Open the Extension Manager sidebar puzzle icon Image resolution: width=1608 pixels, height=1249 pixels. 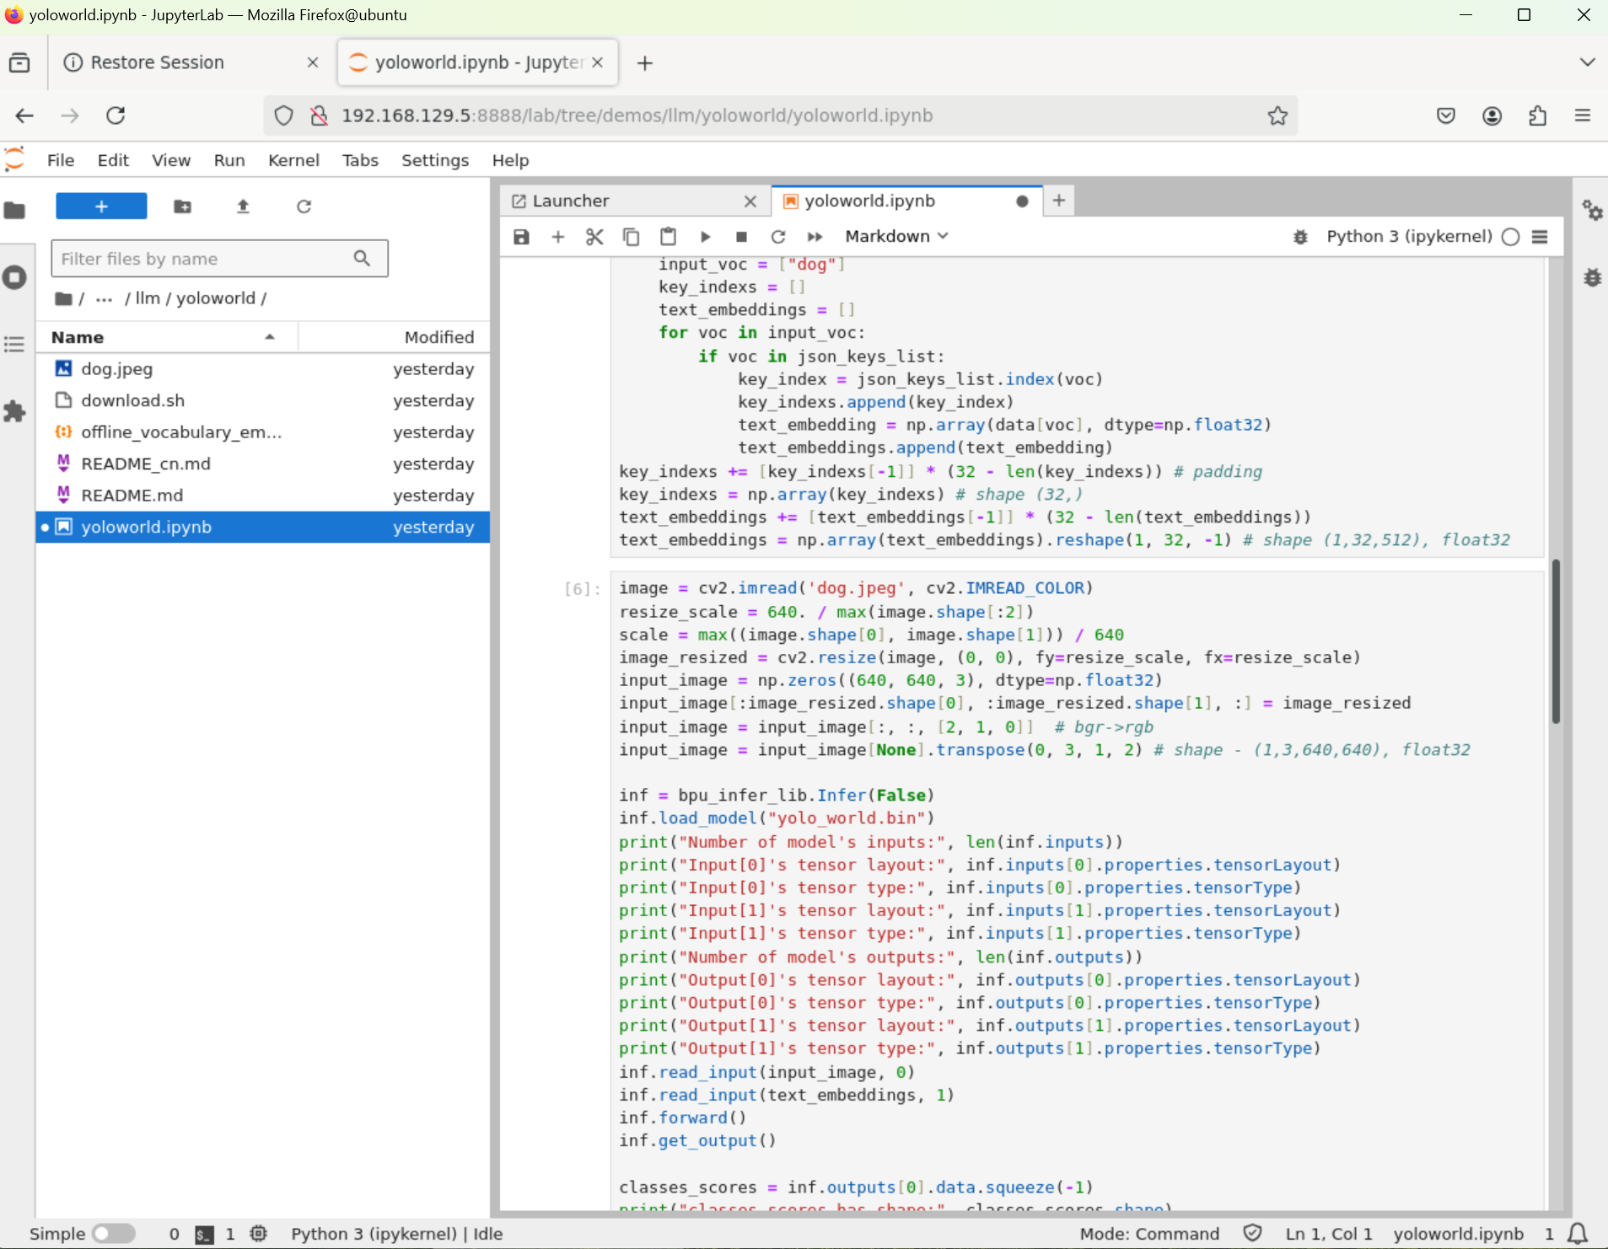14,411
